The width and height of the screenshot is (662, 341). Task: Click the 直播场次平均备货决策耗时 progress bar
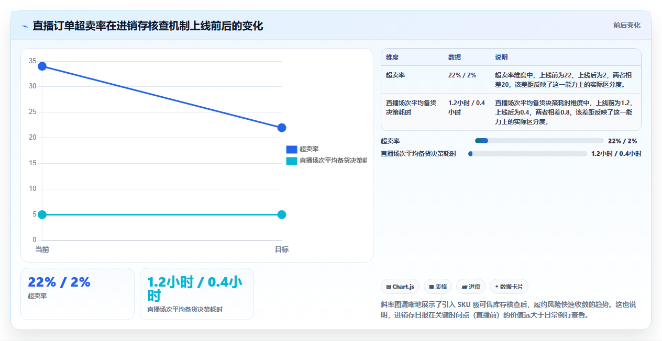[x=527, y=154]
